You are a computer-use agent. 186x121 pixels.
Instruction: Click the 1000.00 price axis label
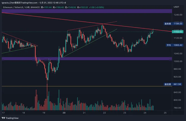tap(178, 61)
